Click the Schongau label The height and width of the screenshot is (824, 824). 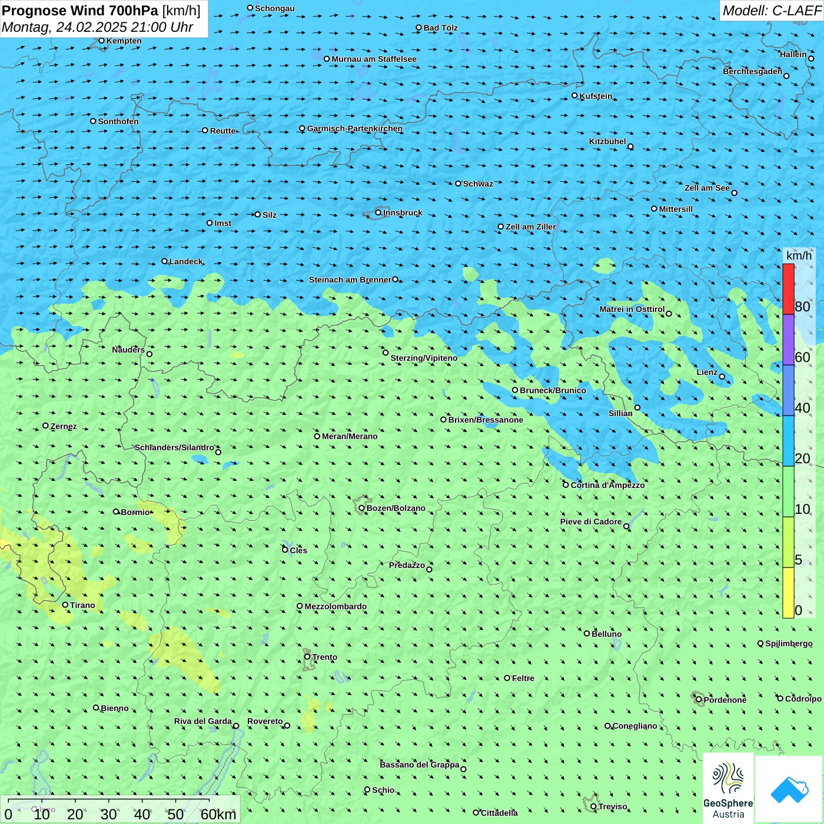(x=275, y=8)
